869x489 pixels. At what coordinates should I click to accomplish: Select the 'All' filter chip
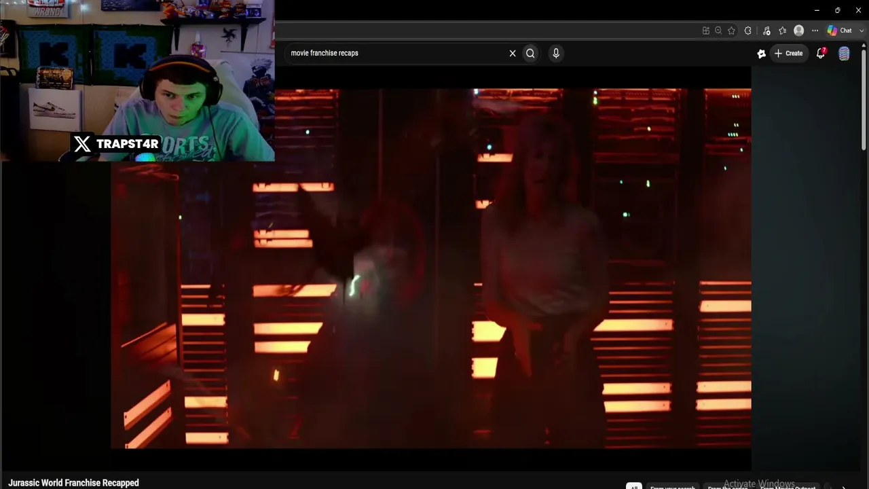pyautogui.click(x=633, y=486)
